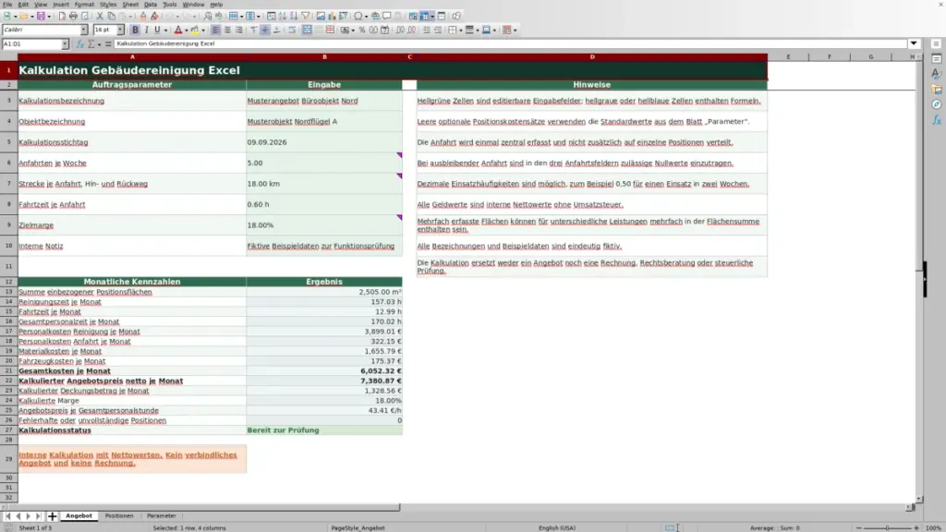The image size is (946, 532).
Task: Click the Cut scissors icon
Action: click(100, 17)
